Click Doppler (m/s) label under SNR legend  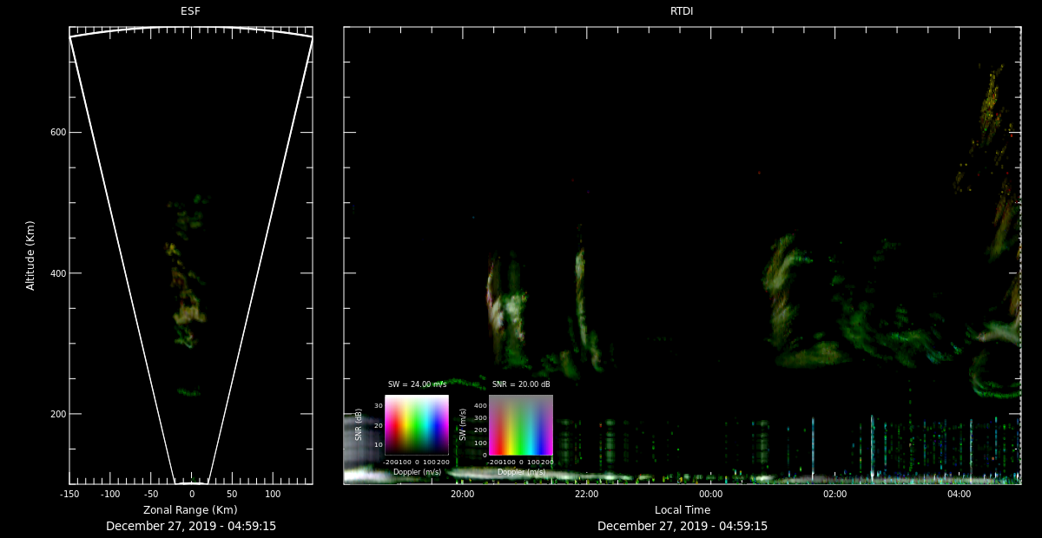point(417,472)
